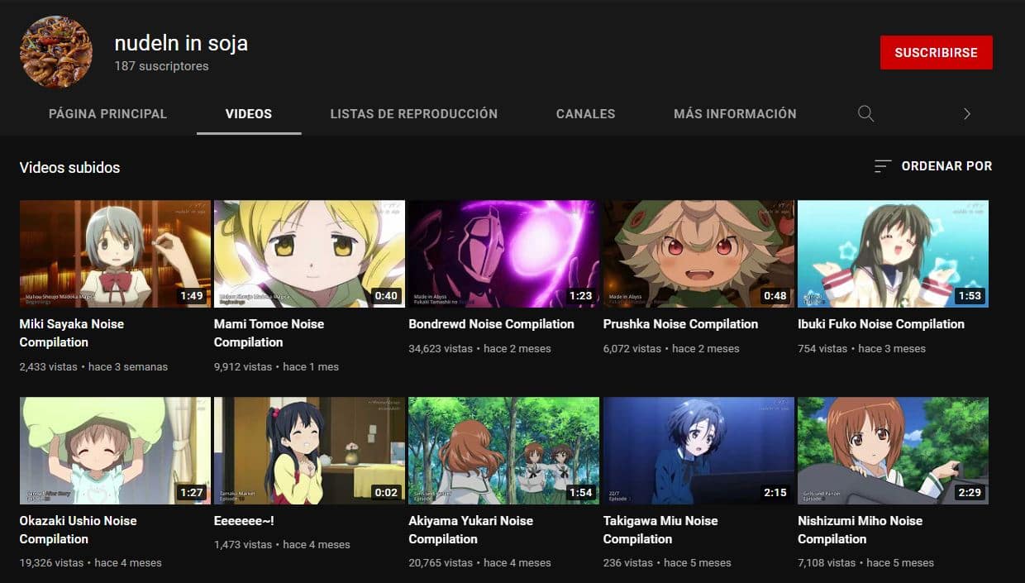Click the Mami Tomoe Noise Compilation thumbnail
1025x583 pixels.
[x=308, y=253]
